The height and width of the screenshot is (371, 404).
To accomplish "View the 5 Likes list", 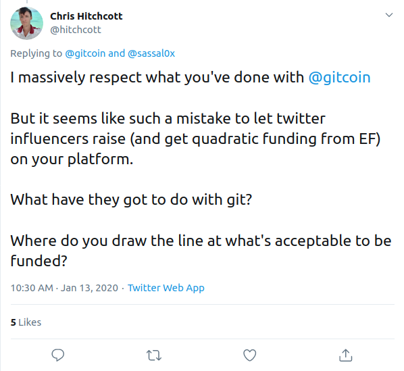I will click(x=26, y=322).
